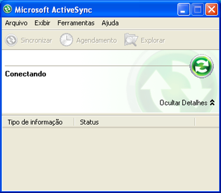Click the Agendamento clock icon

tap(66, 40)
